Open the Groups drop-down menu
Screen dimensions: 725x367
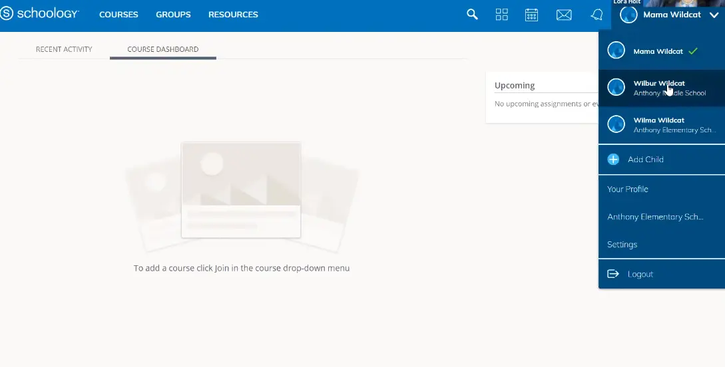pyautogui.click(x=173, y=15)
